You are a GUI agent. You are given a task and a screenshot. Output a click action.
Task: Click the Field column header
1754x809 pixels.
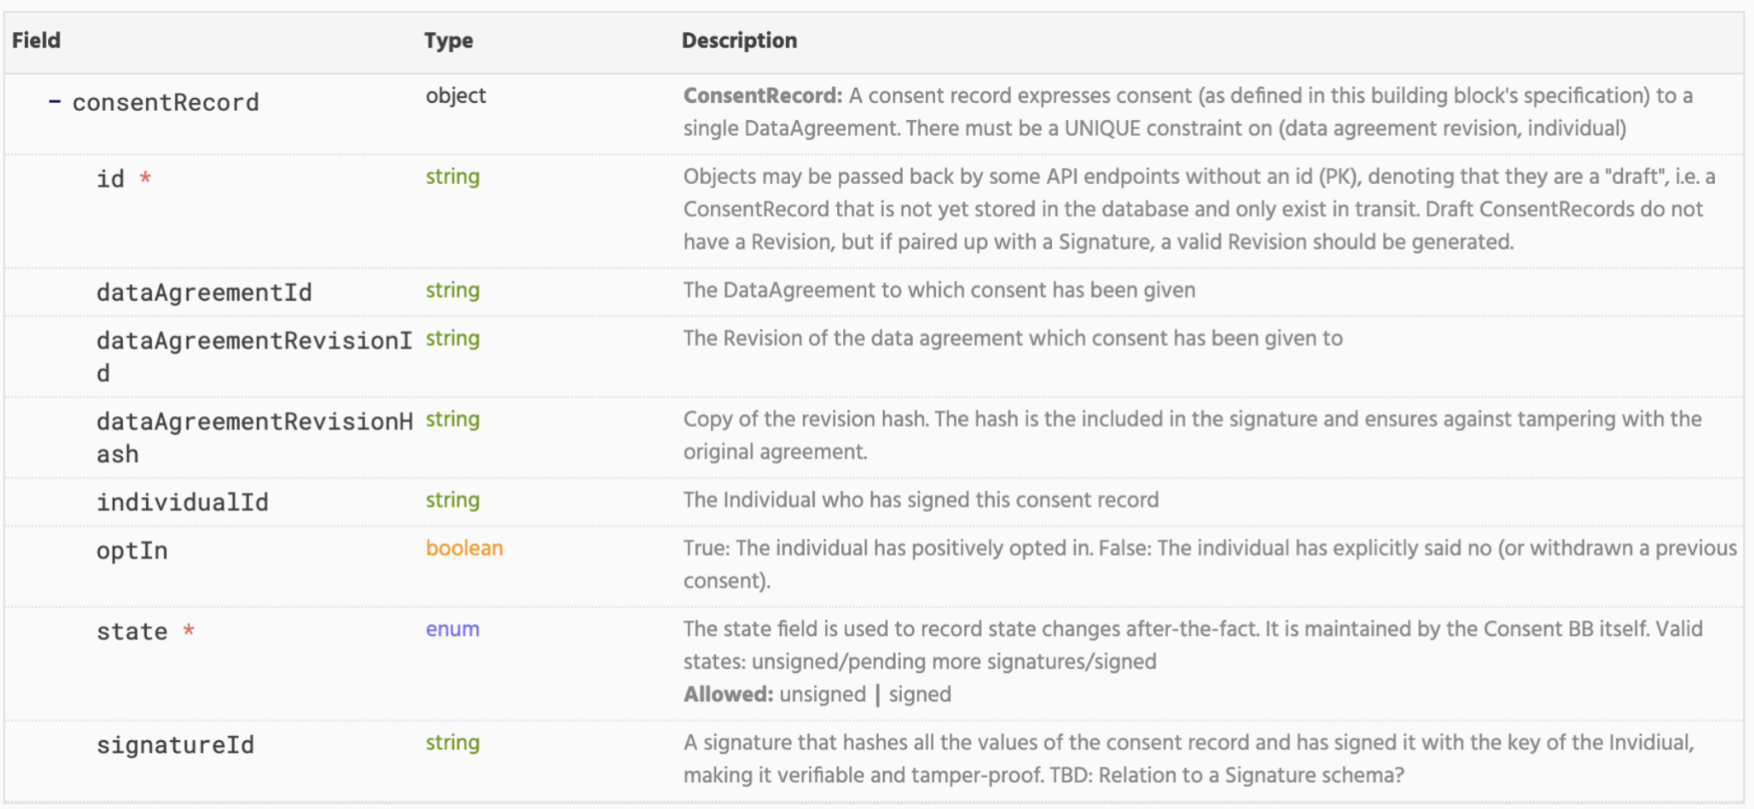coord(37,41)
